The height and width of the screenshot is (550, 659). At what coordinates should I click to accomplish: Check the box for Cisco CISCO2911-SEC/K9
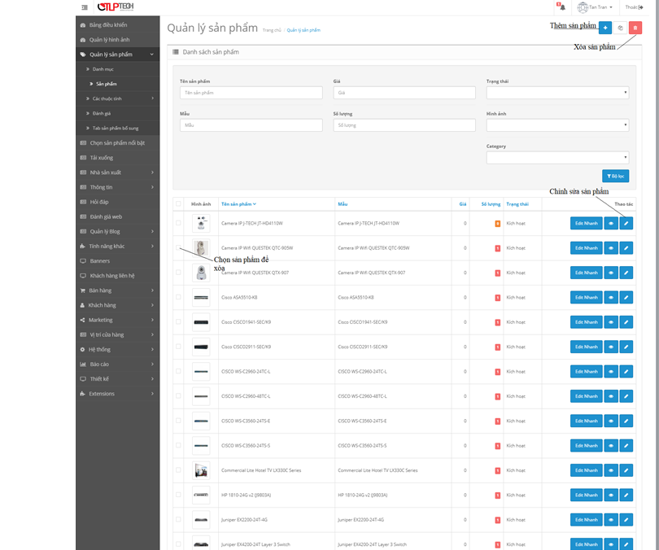click(178, 347)
